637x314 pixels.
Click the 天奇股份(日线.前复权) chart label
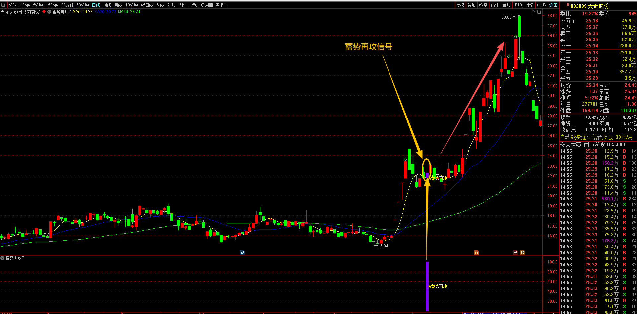click(x=21, y=12)
